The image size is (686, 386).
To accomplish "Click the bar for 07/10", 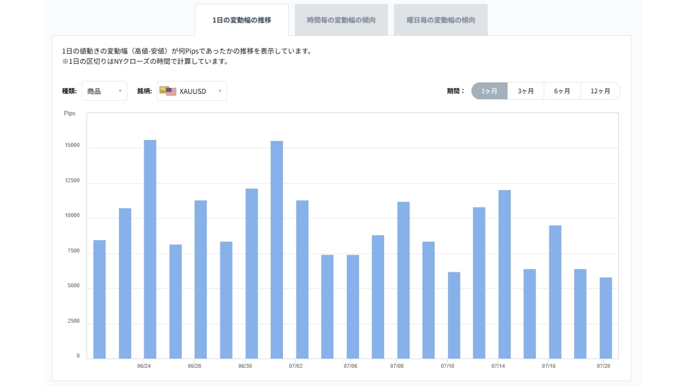I will [x=454, y=315].
